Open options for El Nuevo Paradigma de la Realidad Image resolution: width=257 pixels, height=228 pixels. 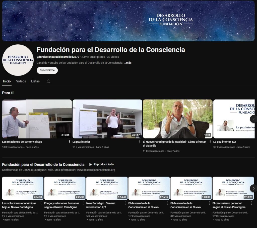coord(210,141)
